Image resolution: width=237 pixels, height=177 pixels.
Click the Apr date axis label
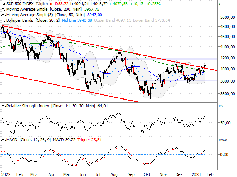coord(51,174)
